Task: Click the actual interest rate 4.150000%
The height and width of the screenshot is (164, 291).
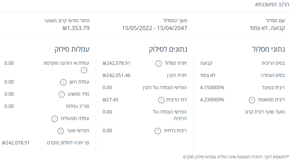Action: (212, 88)
